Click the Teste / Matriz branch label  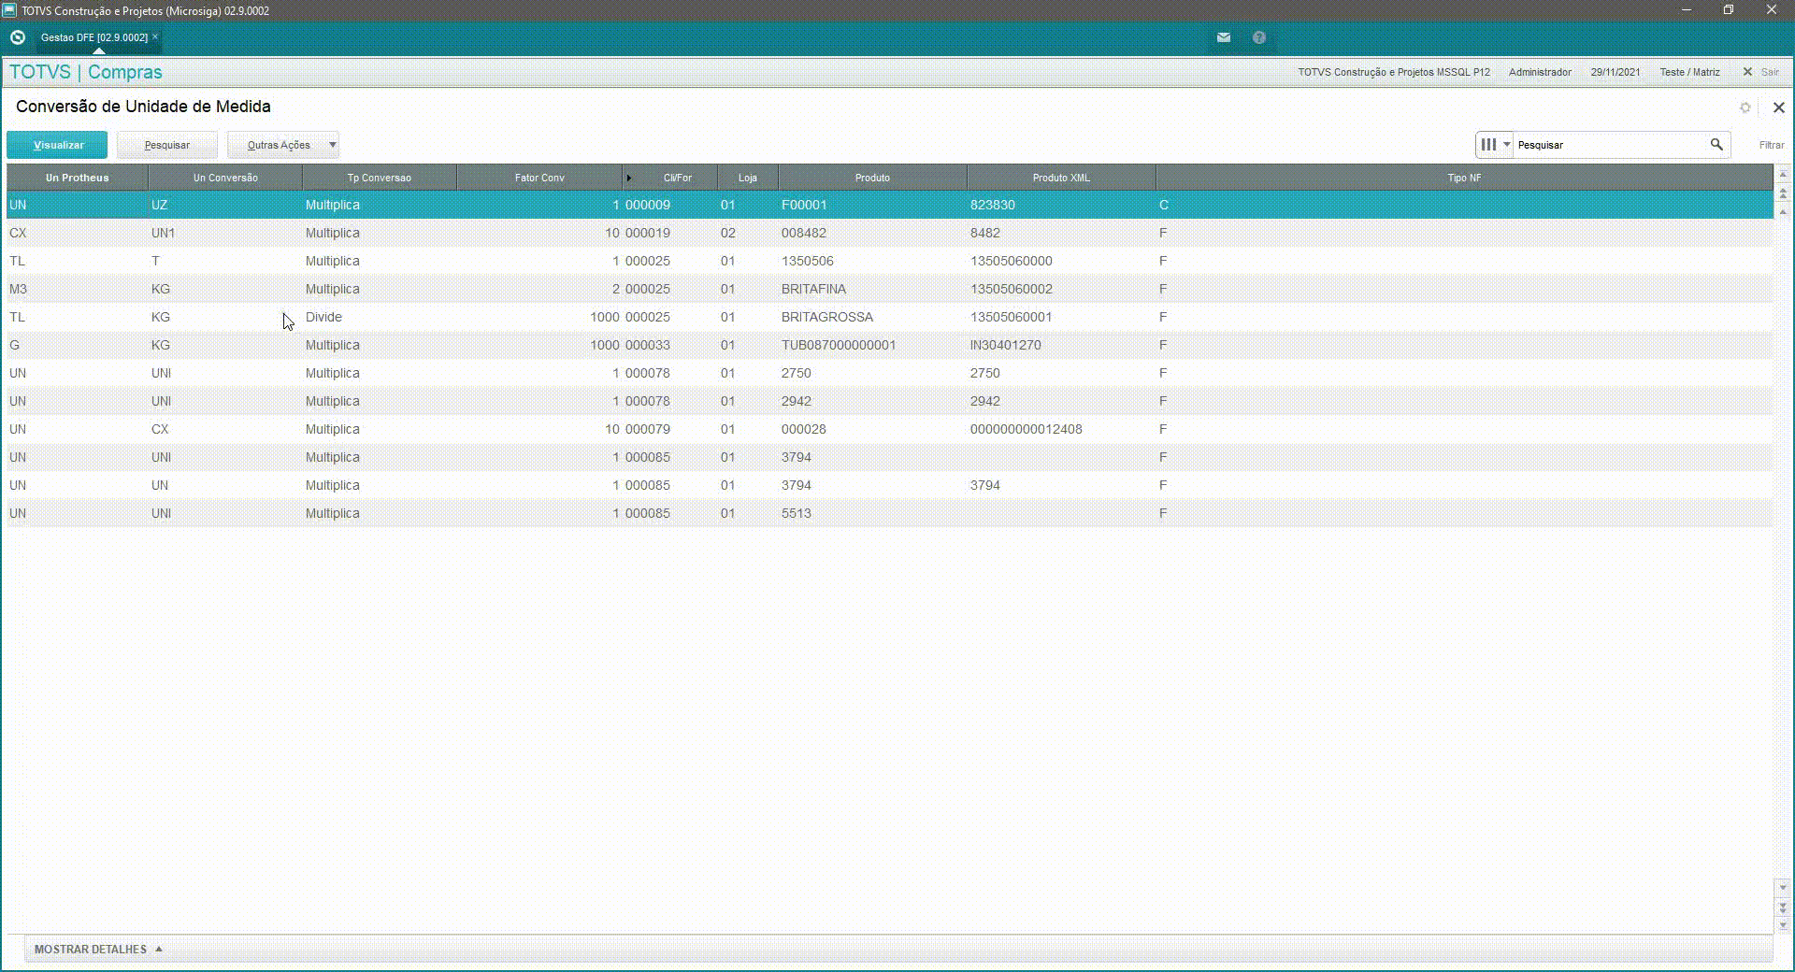(1689, 72)
